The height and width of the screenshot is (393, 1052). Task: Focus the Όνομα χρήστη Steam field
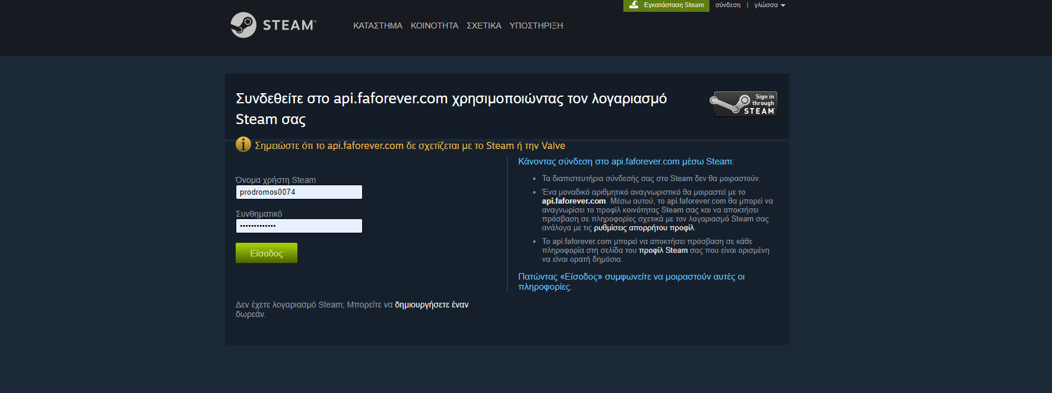(x=299, y=192)
